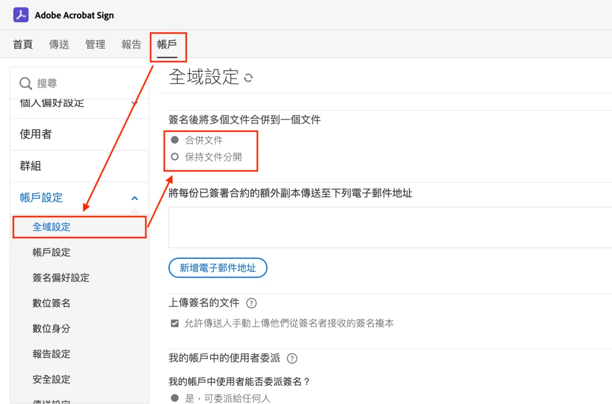
Task: Choose 是，可委派給任何人 radio option
Action: click(x=175, y=398)
